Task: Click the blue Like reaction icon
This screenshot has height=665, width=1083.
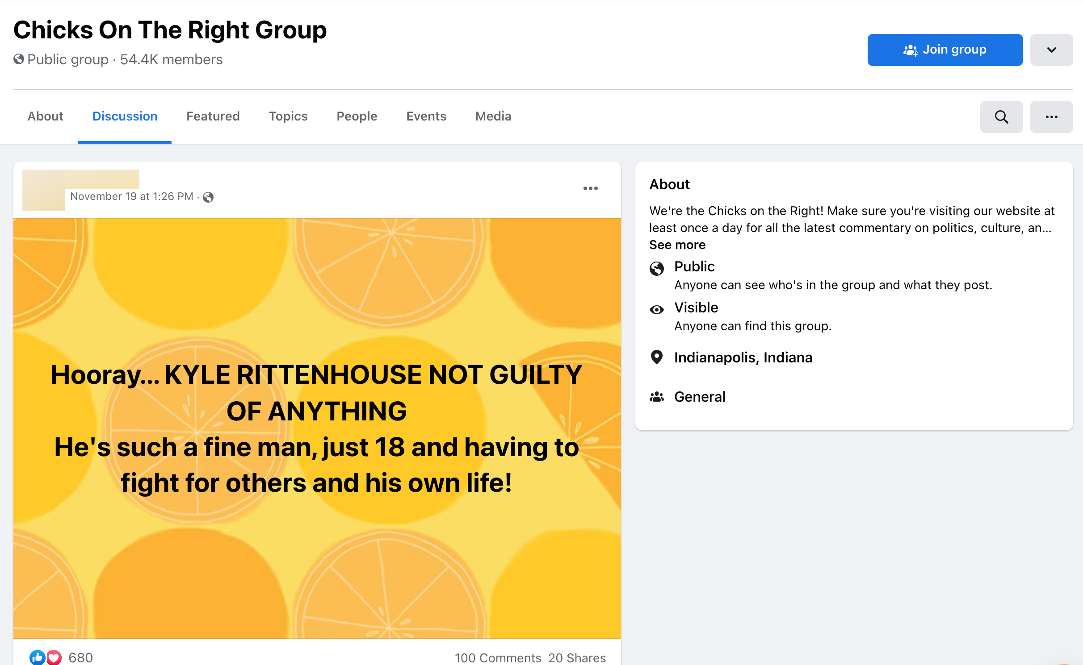Action: pos(37,657)
